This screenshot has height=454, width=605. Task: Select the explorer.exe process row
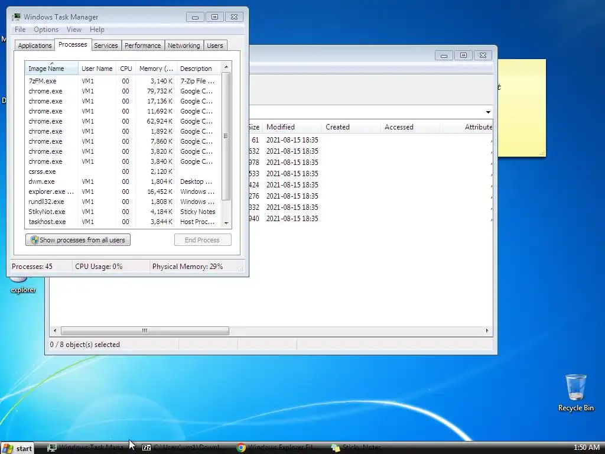point(123,192)
